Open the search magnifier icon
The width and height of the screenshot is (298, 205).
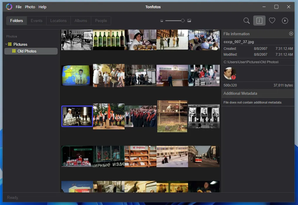coord(247,21)
